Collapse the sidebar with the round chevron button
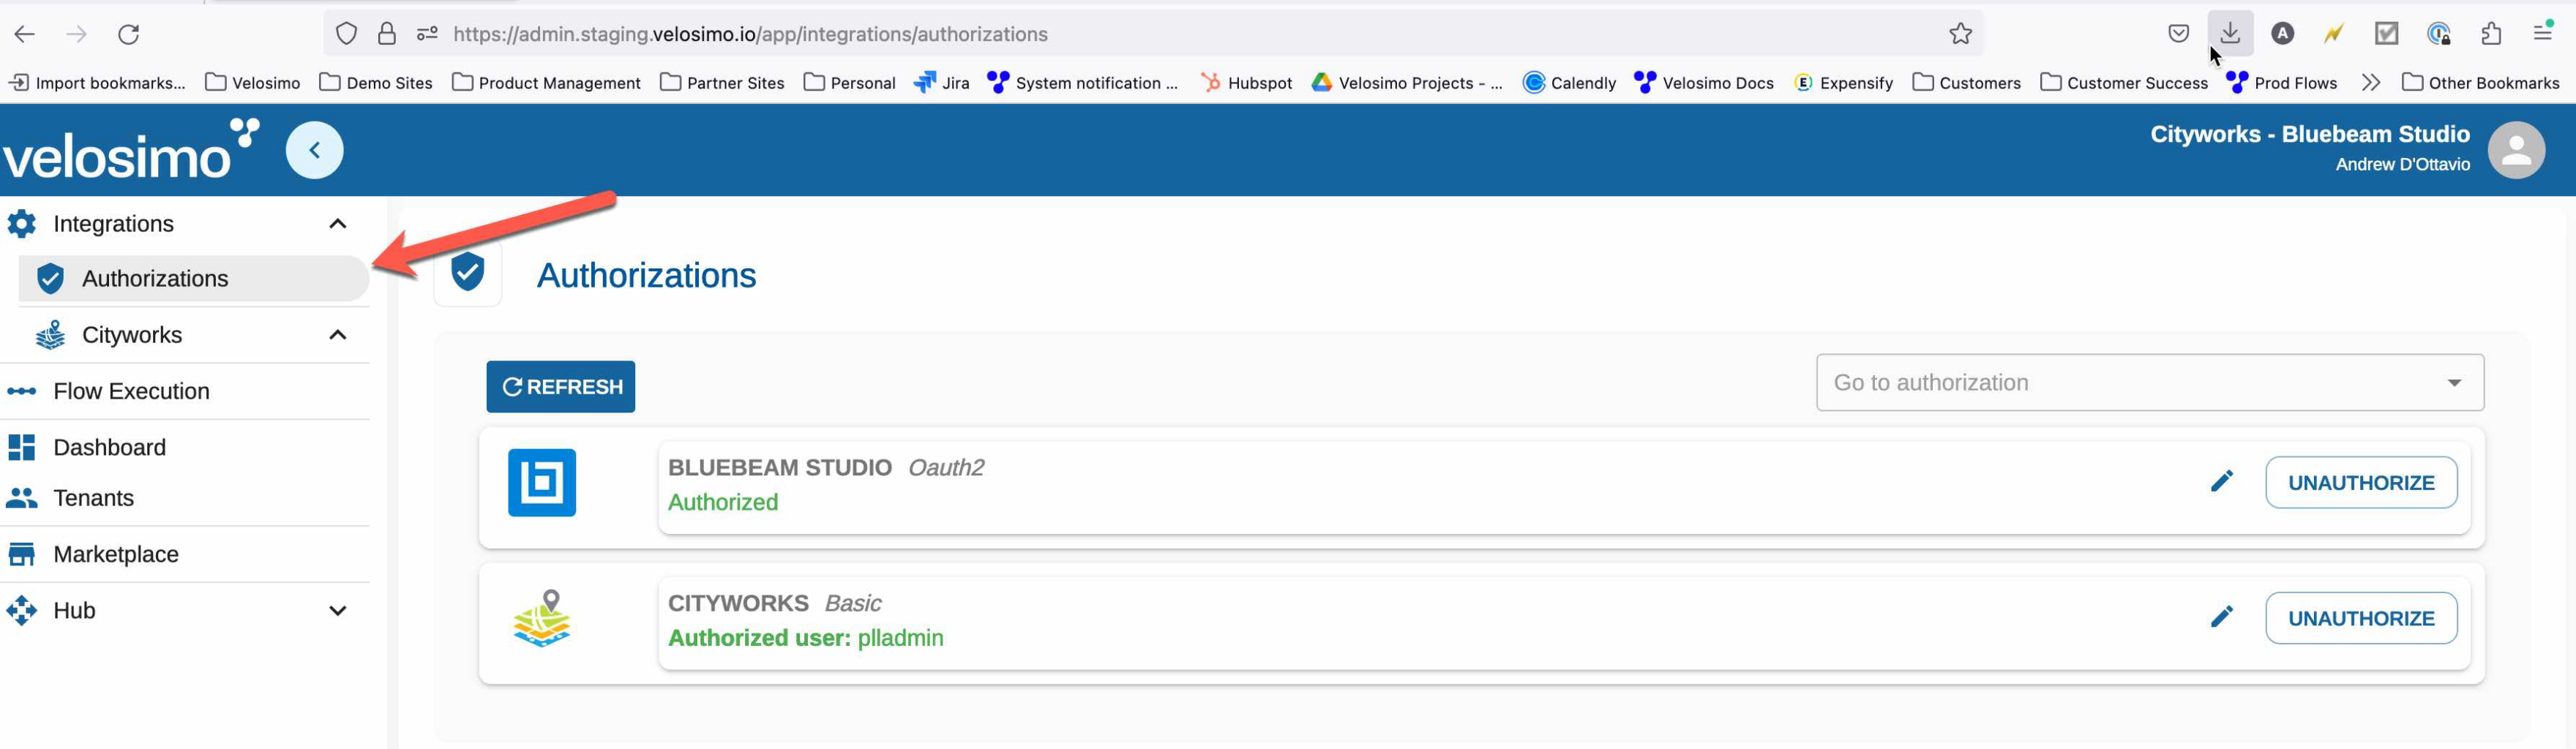Screen dimensions: 2576x749 tap(314, 150)
